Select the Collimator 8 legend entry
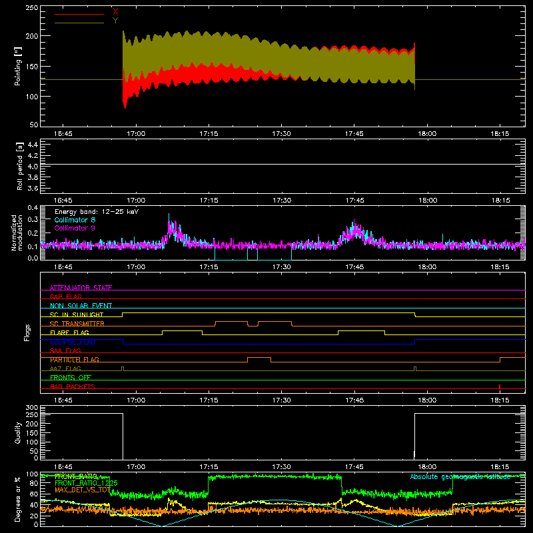The height and width of the screenshot is (533, 533). 75,220
